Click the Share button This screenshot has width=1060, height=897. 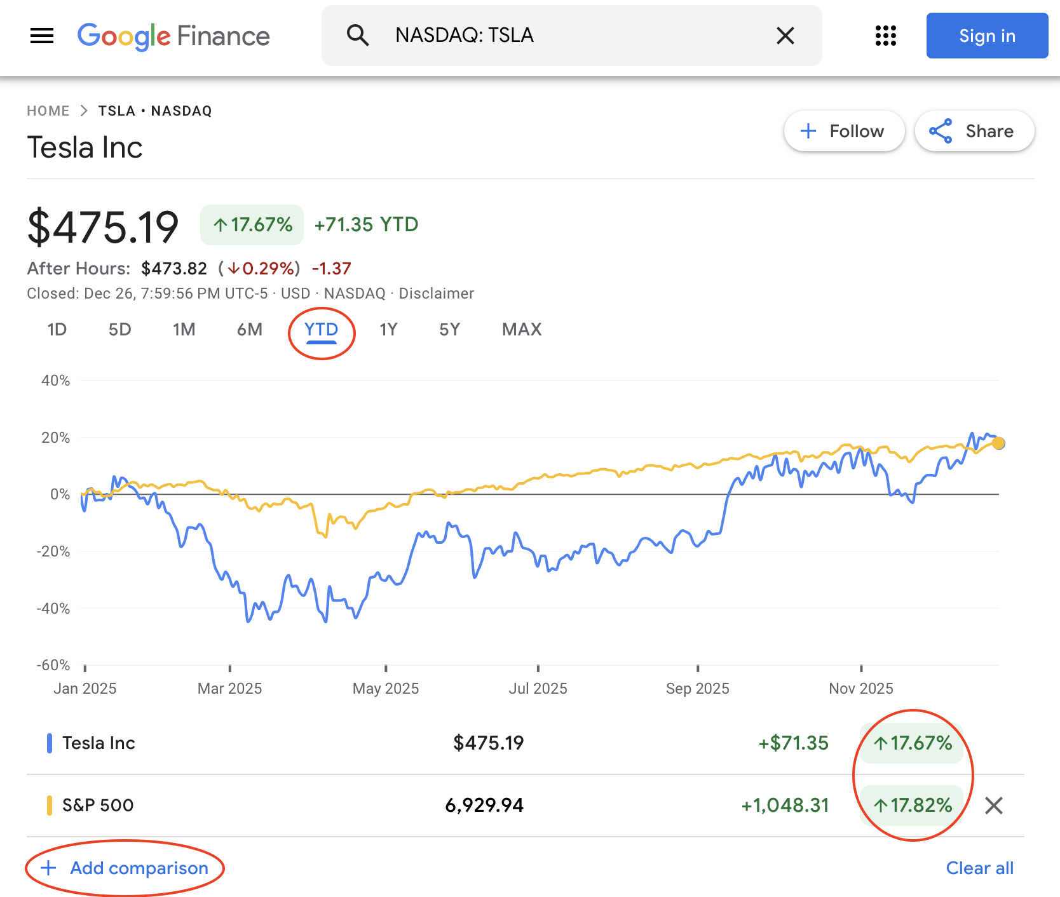pos(974,132)
